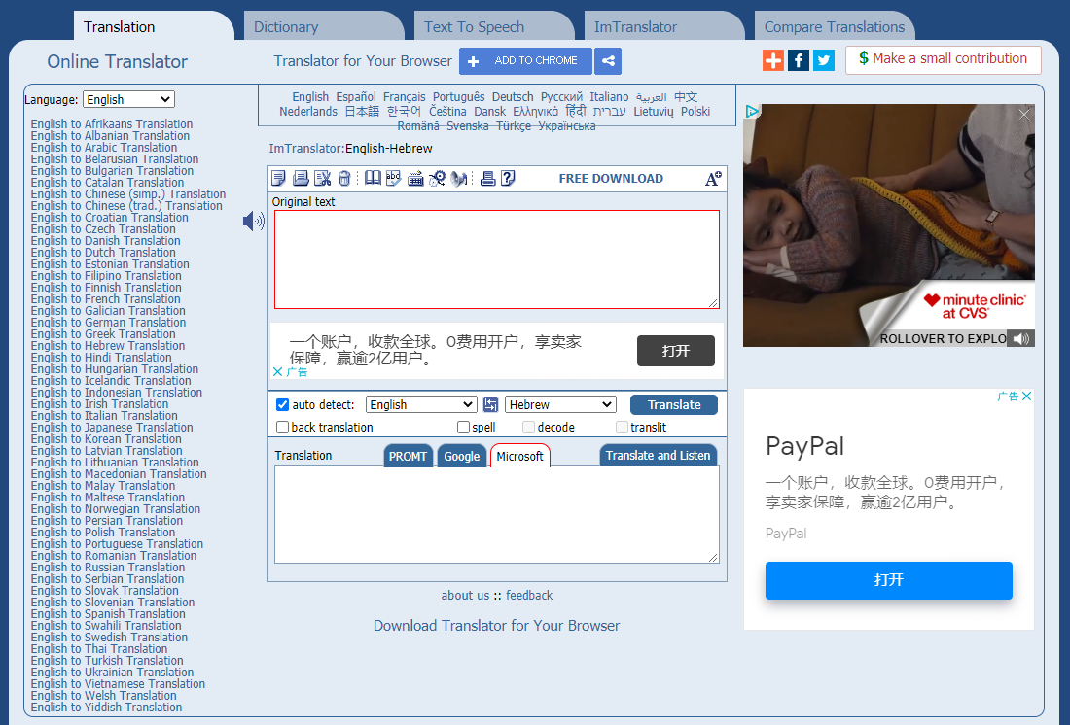Close the PayPal sidebar ad
Viewport: 1070px width, 725px height.
1026,396
